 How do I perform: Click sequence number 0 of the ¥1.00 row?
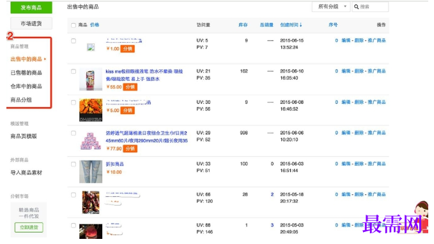coord(336,40)
